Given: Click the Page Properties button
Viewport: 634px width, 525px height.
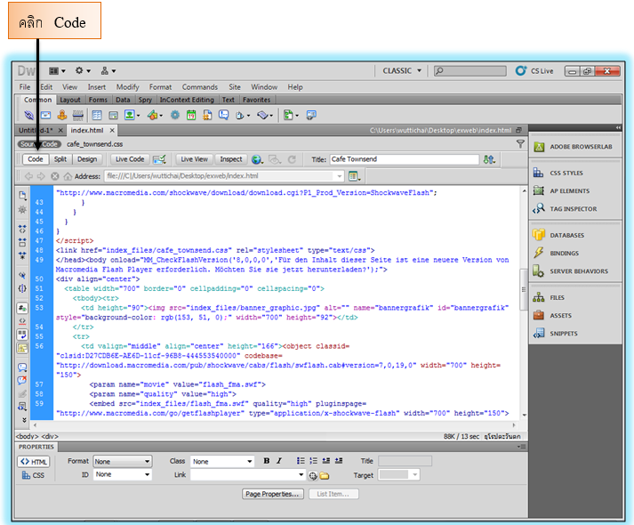Looking at the screenshot, I should (272, 494).
